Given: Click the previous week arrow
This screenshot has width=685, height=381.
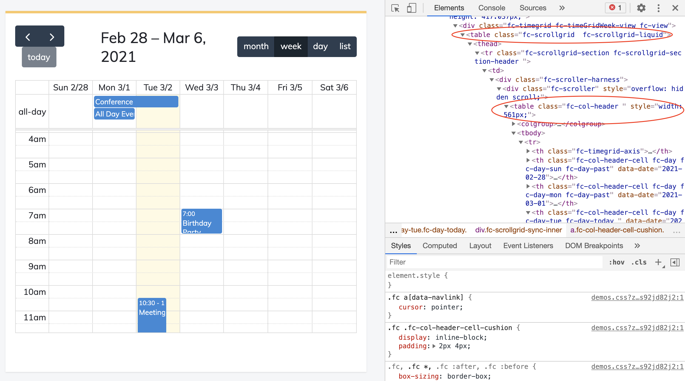Looking at the screenshot, I should pos(29,37).
